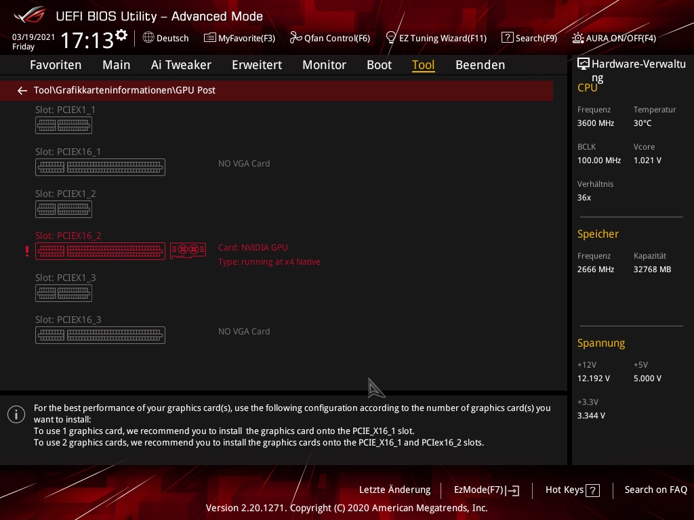Image resolution: width=694 pixels, height=520 pixels.
Task: Click NO VGA Card next to PCIEX16_3
Action: (x=244, y=332)
